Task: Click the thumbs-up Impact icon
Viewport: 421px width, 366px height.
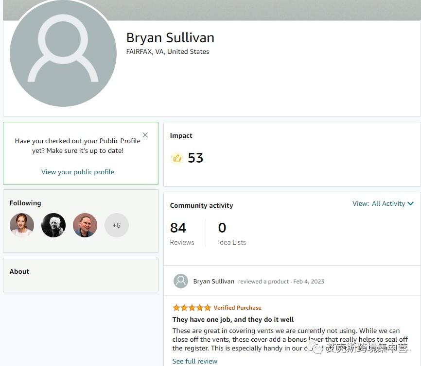Action: [x=177, y=158]
